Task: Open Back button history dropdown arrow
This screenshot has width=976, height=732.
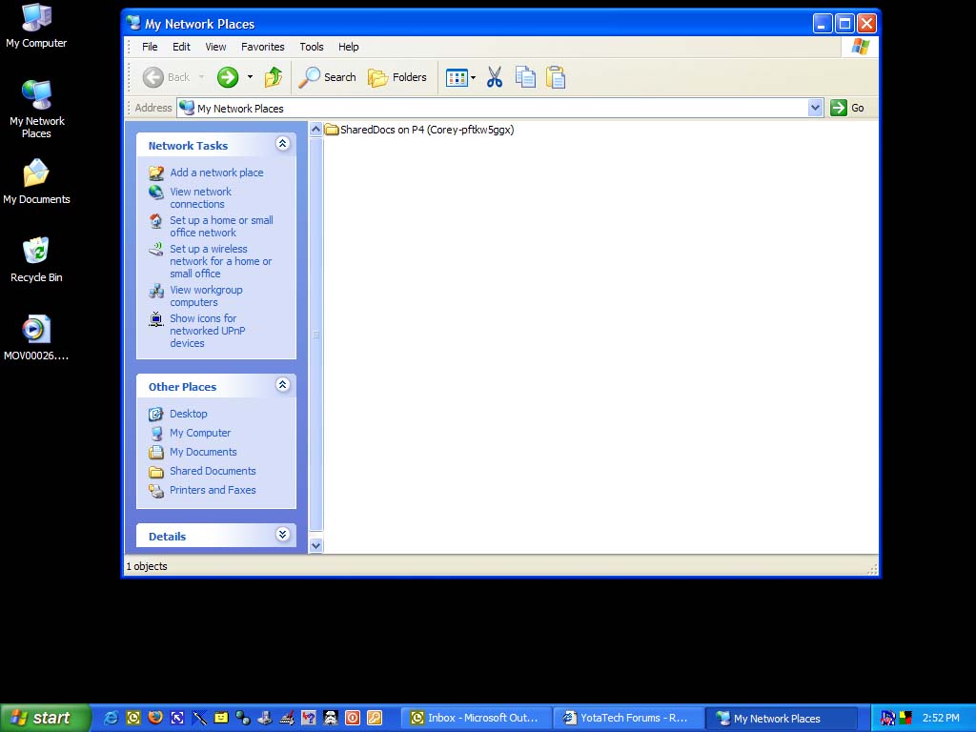Action: (202, 77)
